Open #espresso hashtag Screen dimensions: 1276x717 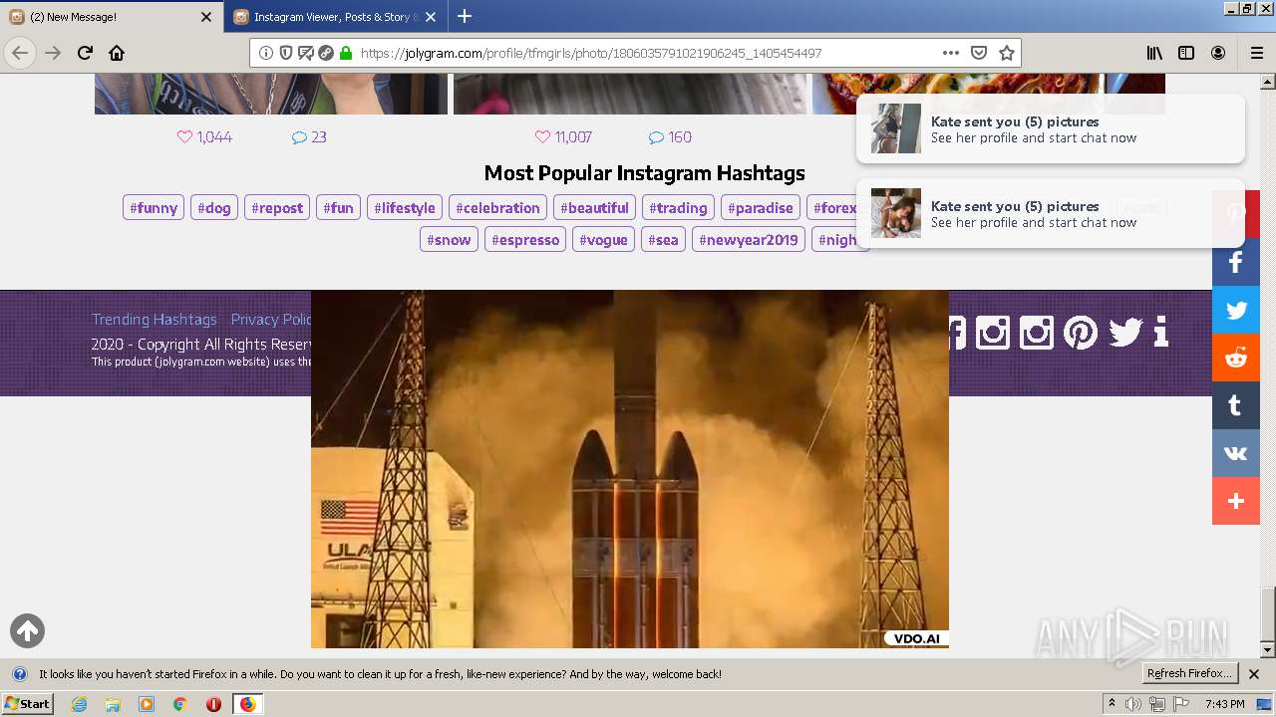coord(525,240)
